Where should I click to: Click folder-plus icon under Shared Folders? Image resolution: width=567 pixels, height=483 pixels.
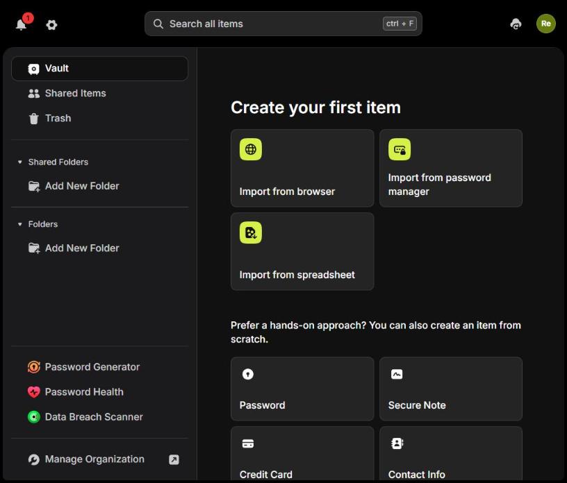(34, 187)
